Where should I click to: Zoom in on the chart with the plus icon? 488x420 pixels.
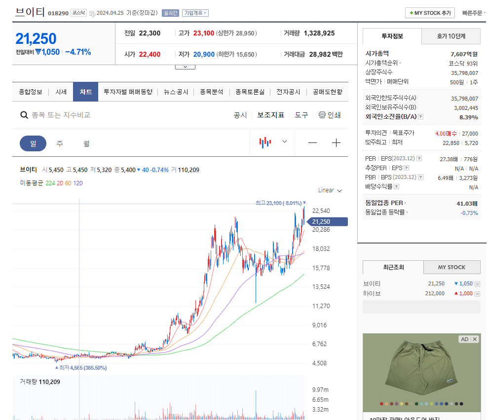[x=336, y=142]
